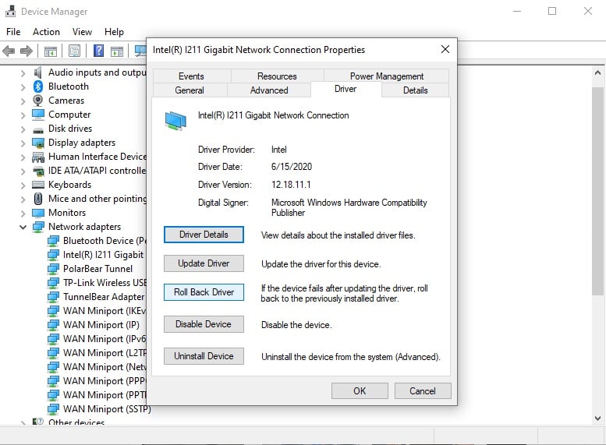The image size is (606, 445).
Task: Open the Action menu
Action: (x=46, y=32)
